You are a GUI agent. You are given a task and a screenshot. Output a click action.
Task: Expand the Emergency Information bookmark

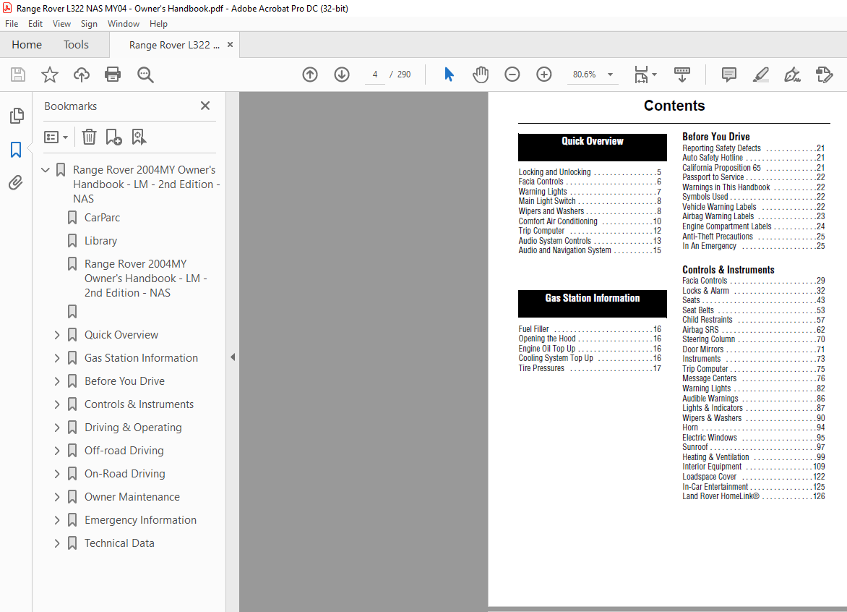click(56, 520)
